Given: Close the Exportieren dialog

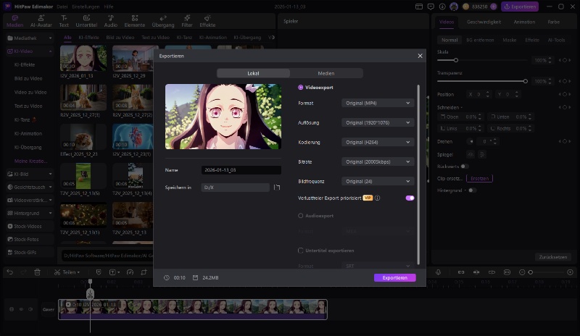Looking at the screenshot, I should [420, 56].
